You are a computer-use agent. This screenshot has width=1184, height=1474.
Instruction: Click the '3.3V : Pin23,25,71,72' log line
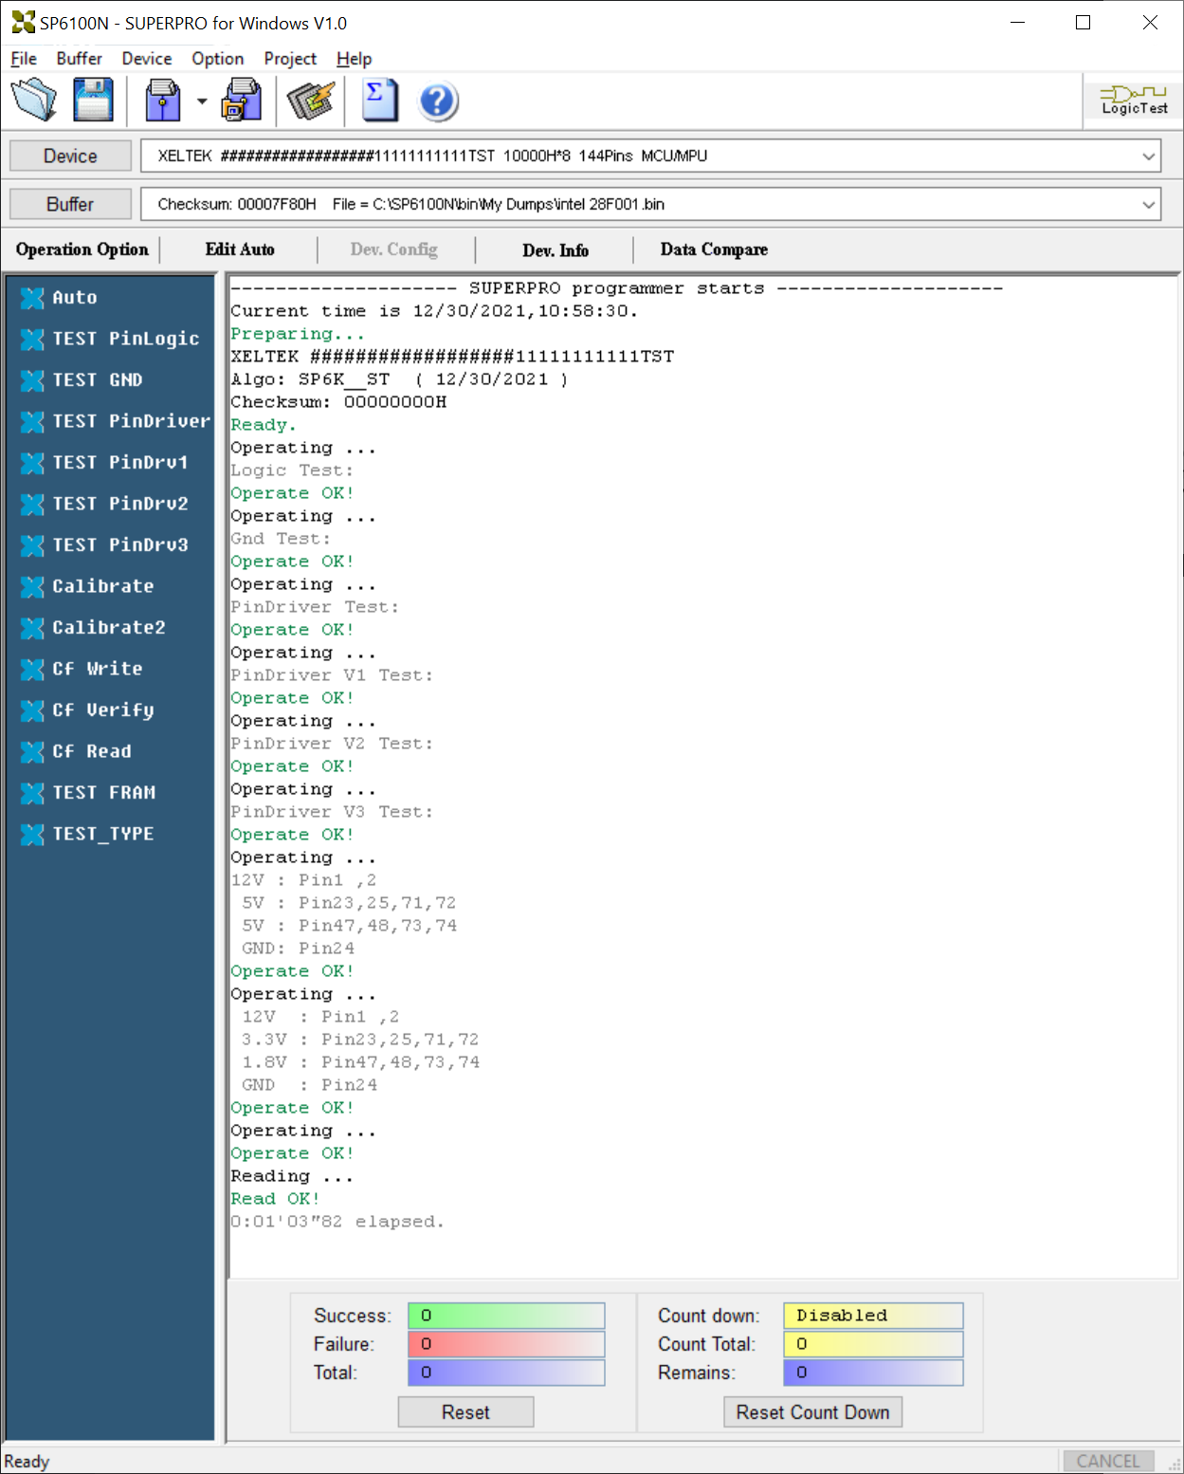click(x=360, y=1040)
